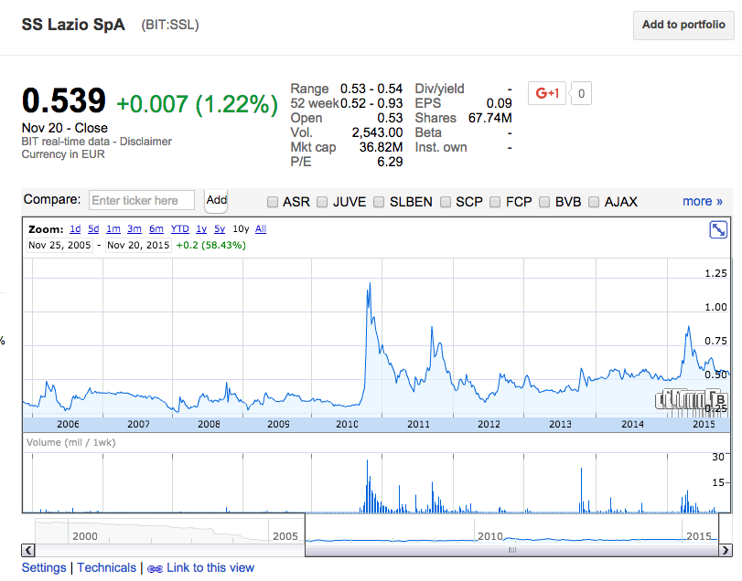This screenshot has height=581, width=742.
Task: Click the 2000 area in overview timeline
Action: point(85,536)
